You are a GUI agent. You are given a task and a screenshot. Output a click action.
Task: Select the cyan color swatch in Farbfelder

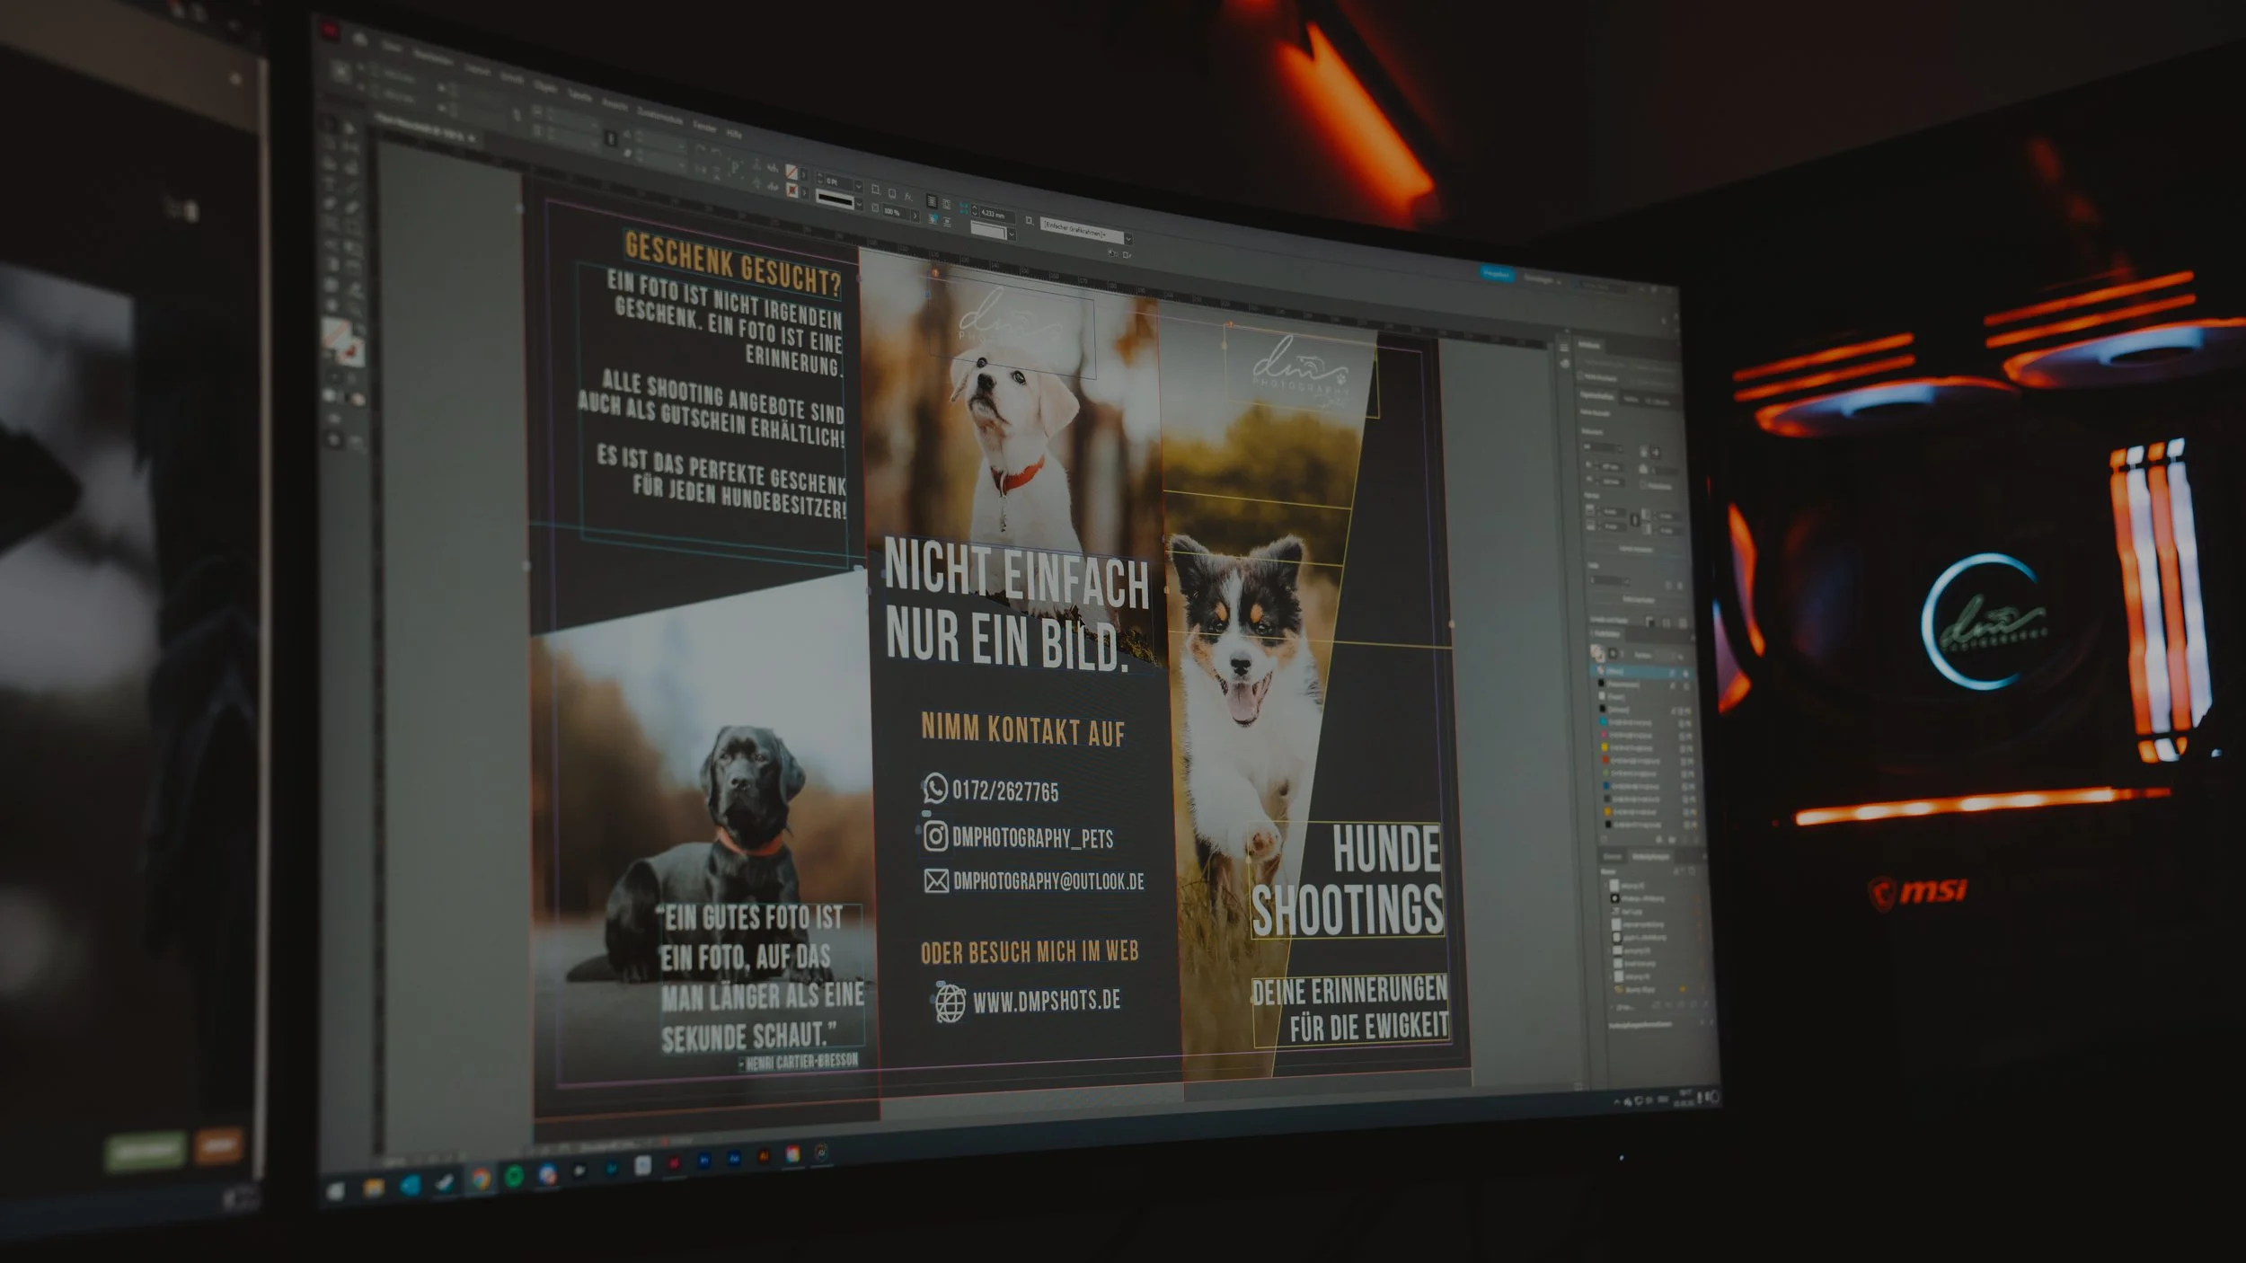pyautogui.click(x=1601, y=721)
